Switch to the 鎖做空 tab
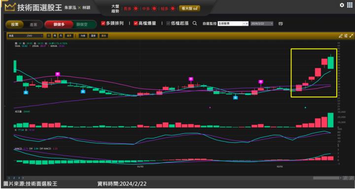Image resolution: width=355 pixels, height=190 pixels. coord(82,25)
